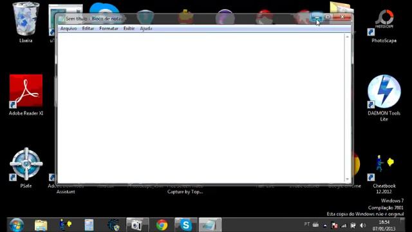Open the Ajuda menu
This screenshot has height=232, width=412.
146,28
